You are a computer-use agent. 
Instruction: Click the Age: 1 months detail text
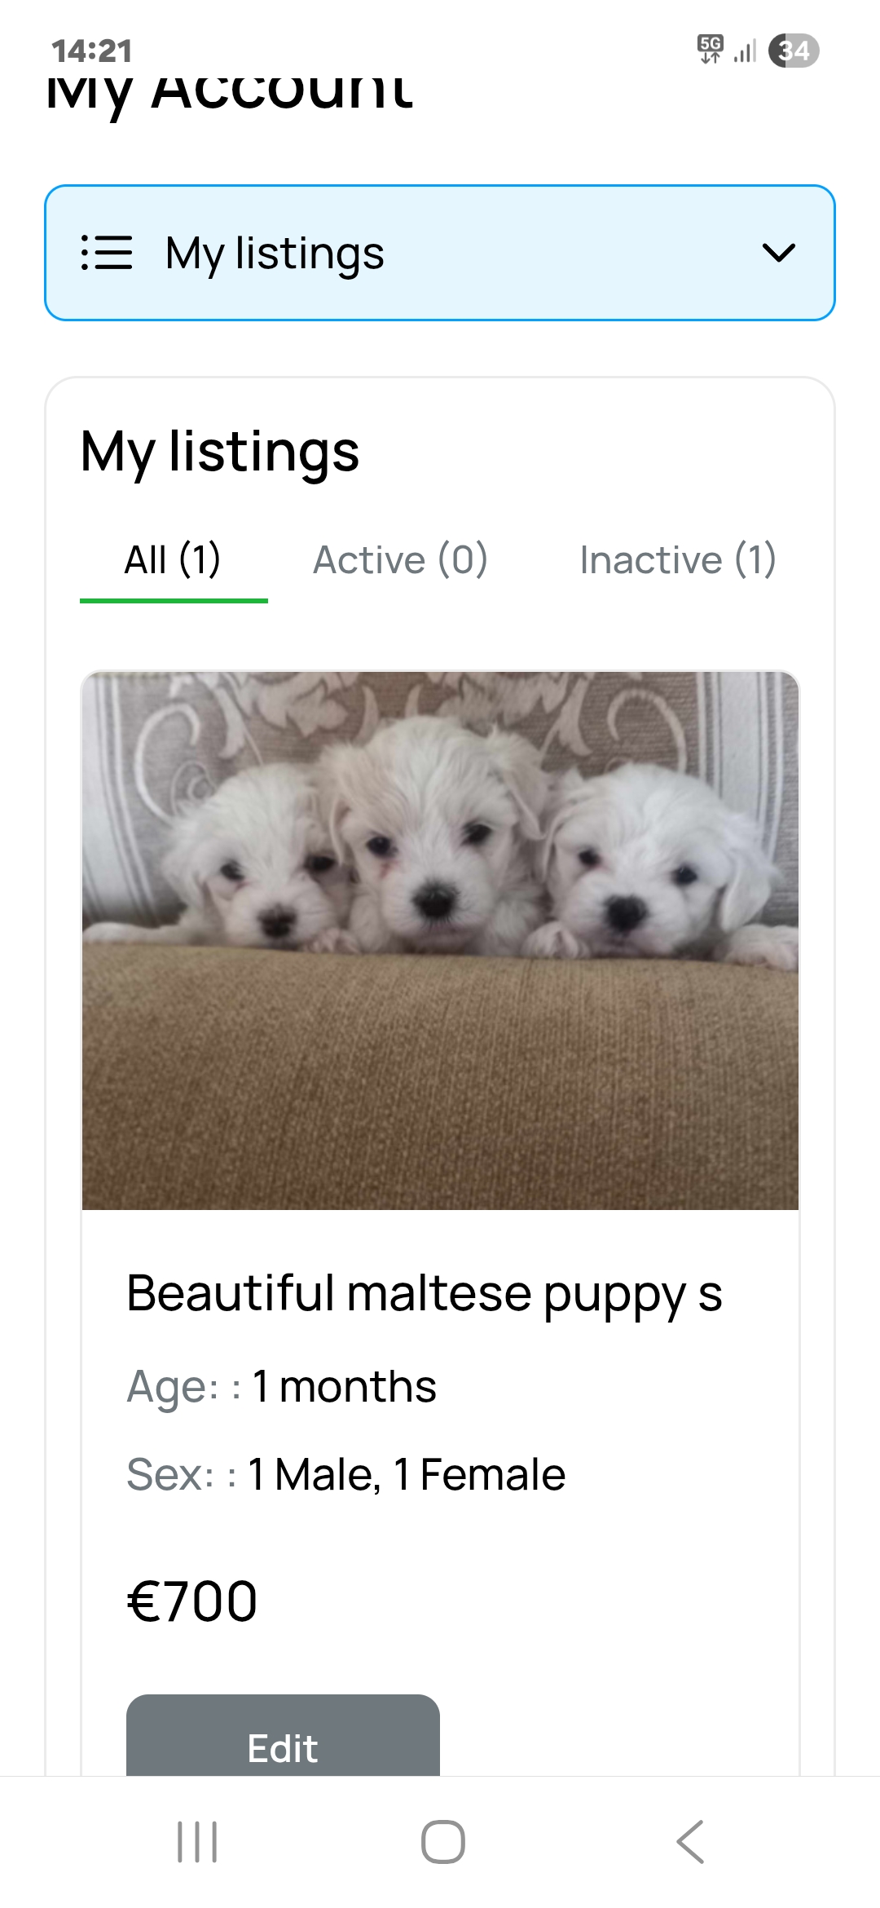[x=281, y=1386]
